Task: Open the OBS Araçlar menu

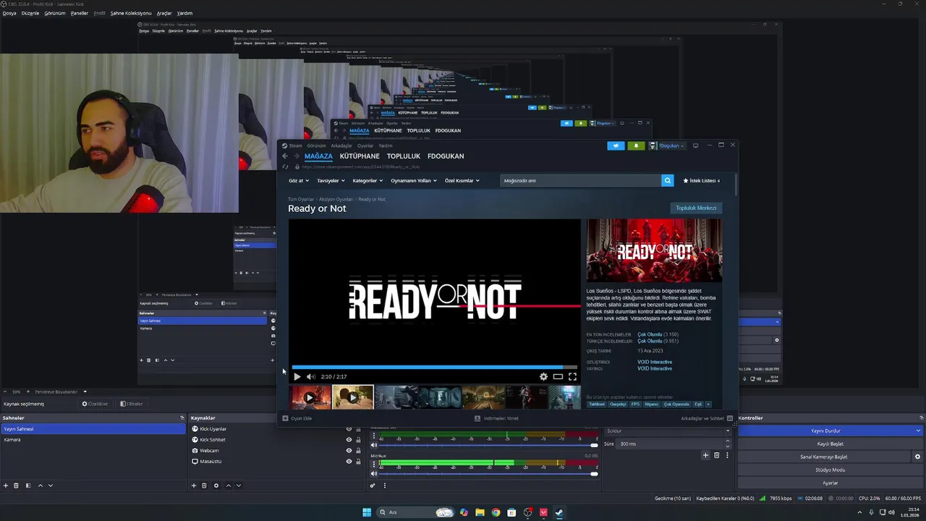Action: [x=164, y=13]
